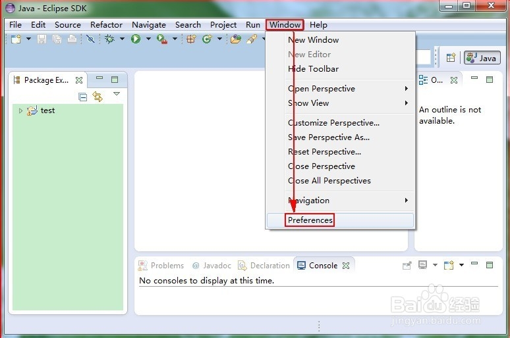510x338 pixels.
Task: Open the Run menu
Action: tap(253, 25)
